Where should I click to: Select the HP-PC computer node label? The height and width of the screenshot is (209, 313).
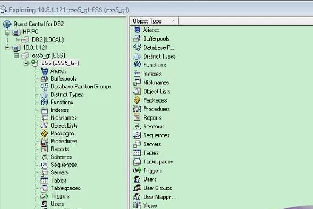(x=31, y=32)
